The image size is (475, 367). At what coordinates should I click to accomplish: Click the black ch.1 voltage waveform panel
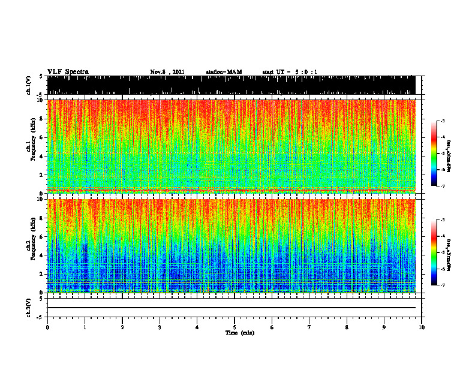232,85
